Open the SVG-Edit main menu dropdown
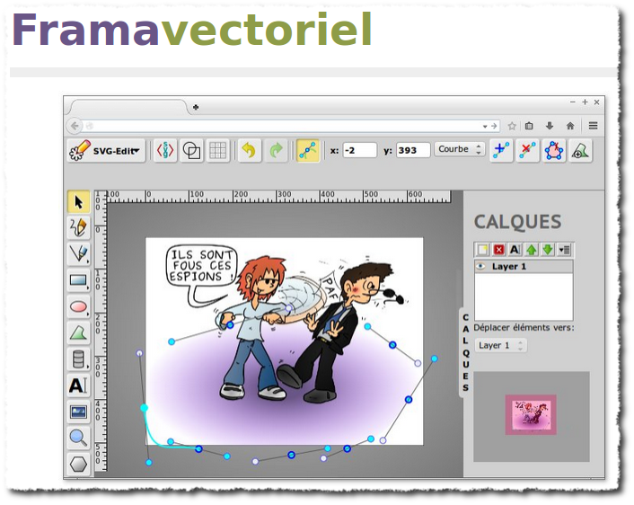This screenshot has width=634, height=505. tap(107, 151)
